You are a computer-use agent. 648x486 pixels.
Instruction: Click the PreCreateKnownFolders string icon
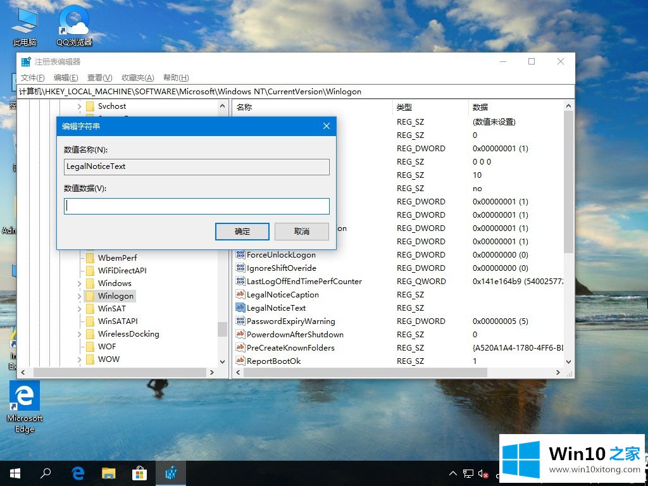click(x=240, y=347)
